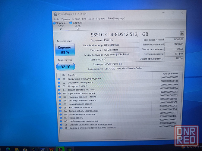Click the serial number field 0022314000LB
This screenshot has height=151, width=202.
tap(122, 45)
